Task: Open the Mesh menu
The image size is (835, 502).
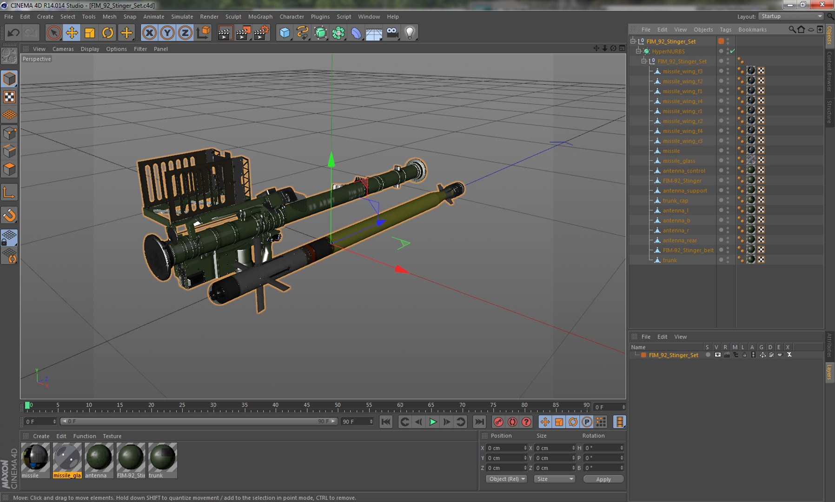Action: point(109,16)
